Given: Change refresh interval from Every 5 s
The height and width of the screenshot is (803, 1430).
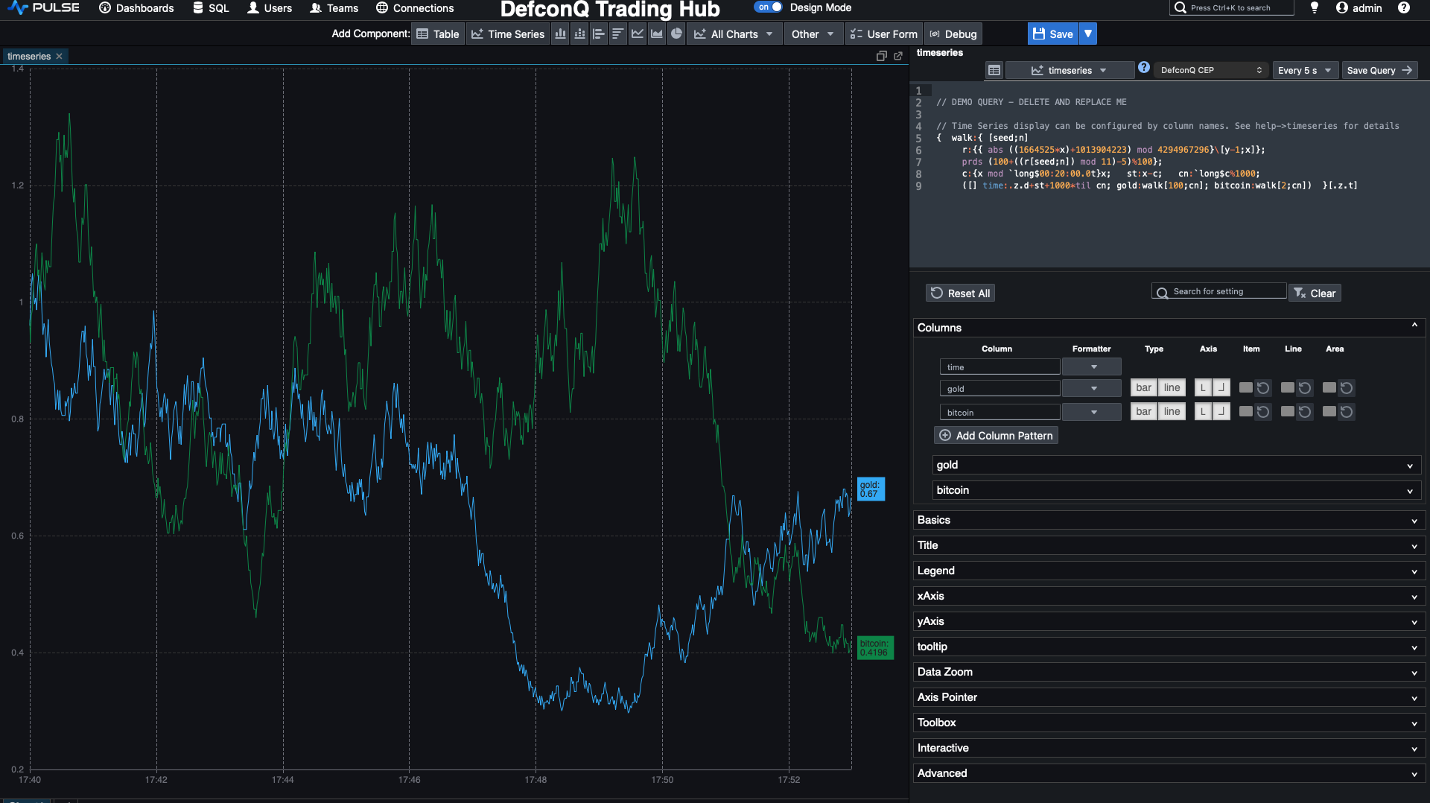Looking at the screenshot, I should click(1304, 70).
